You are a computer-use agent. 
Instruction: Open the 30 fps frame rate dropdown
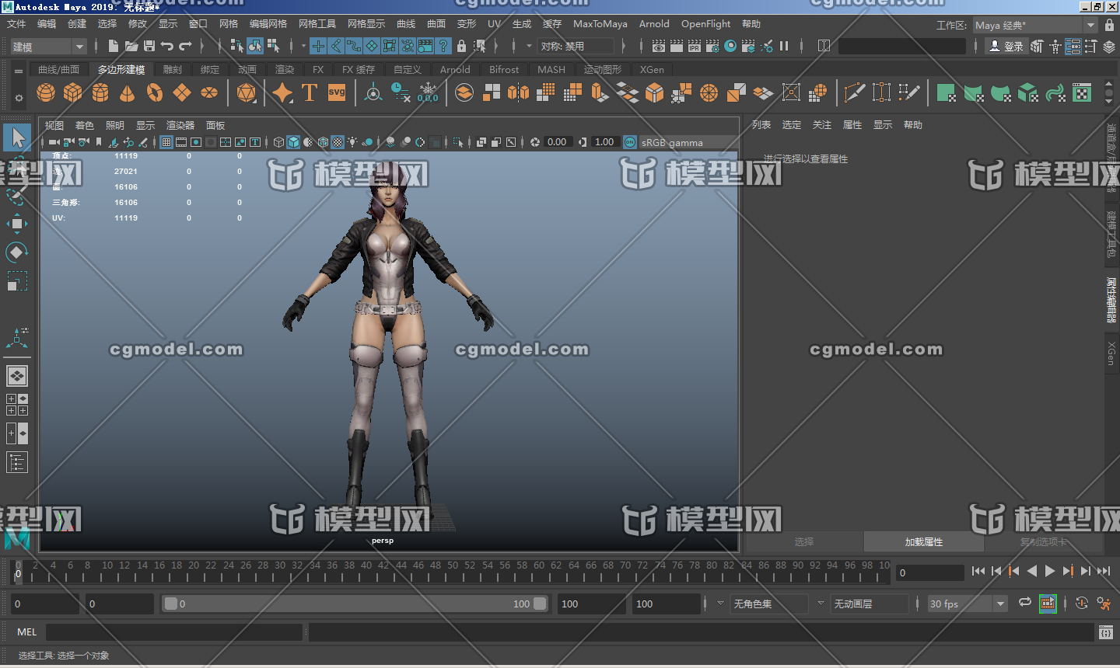pos(968,604)
